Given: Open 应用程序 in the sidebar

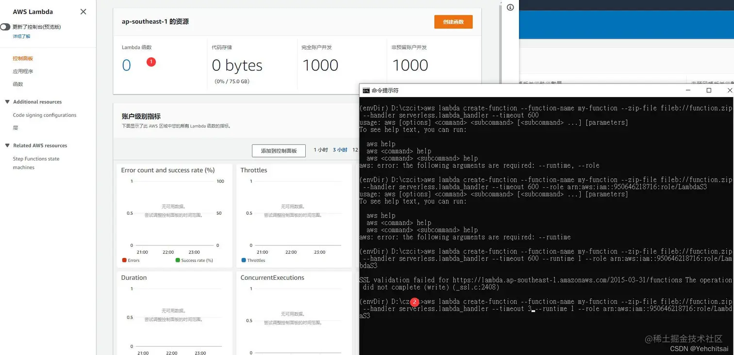Looking at the screenshot, I should click(x=23, y=71).
